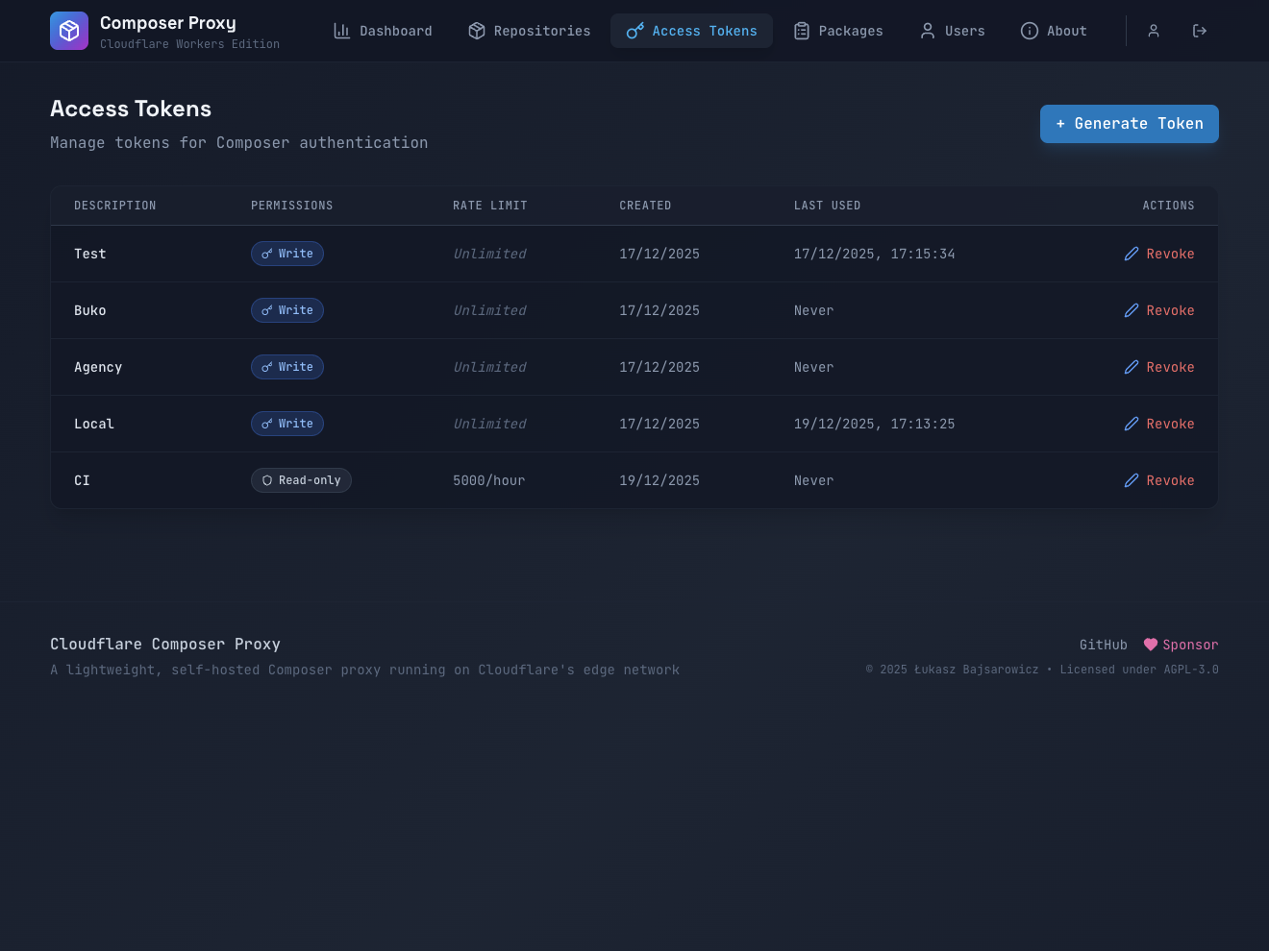
Task: Open the Dashboard tab
Action: pyautogui.click(x=383, y=31)
